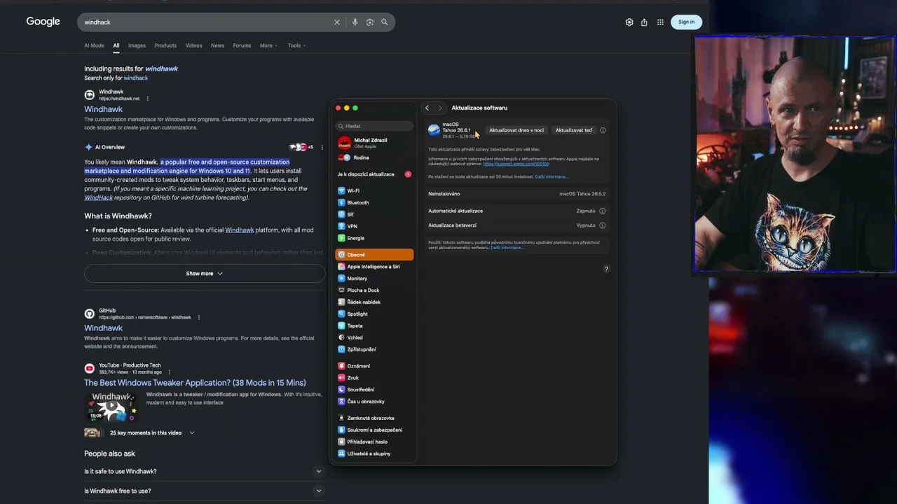Select Soukromí a zabezpečení settings
Screen dimensions: 897x504
374,430
